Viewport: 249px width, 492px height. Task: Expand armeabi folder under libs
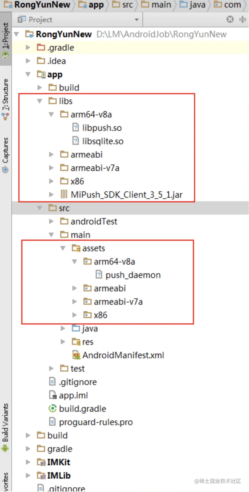[x=51, y=154]
